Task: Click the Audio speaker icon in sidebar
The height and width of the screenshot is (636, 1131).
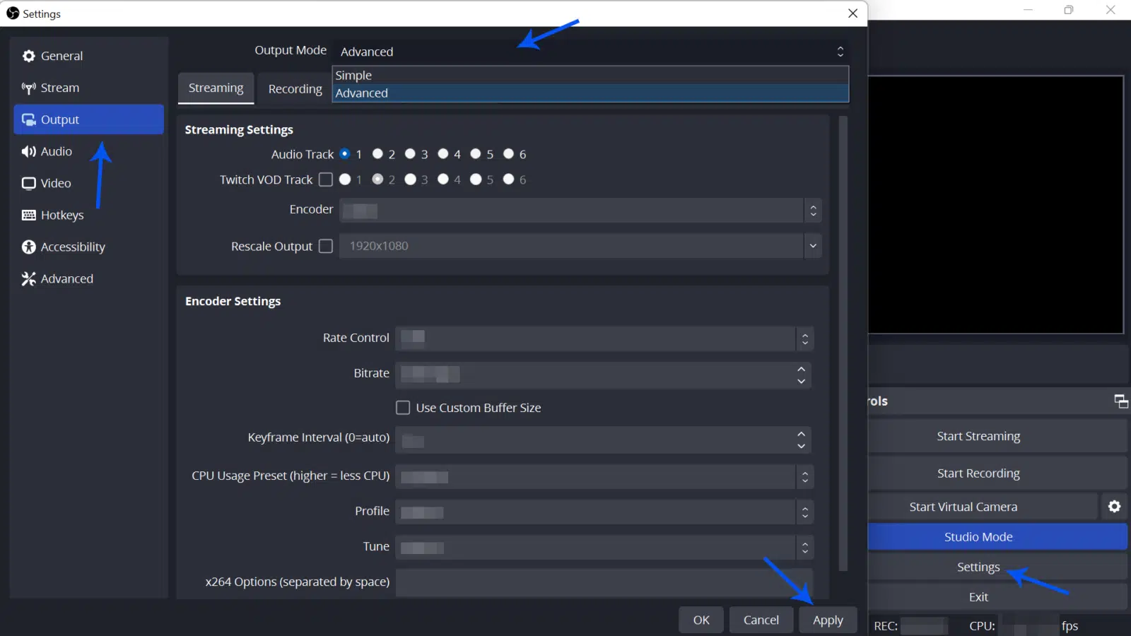Action: tap(28, 151)
